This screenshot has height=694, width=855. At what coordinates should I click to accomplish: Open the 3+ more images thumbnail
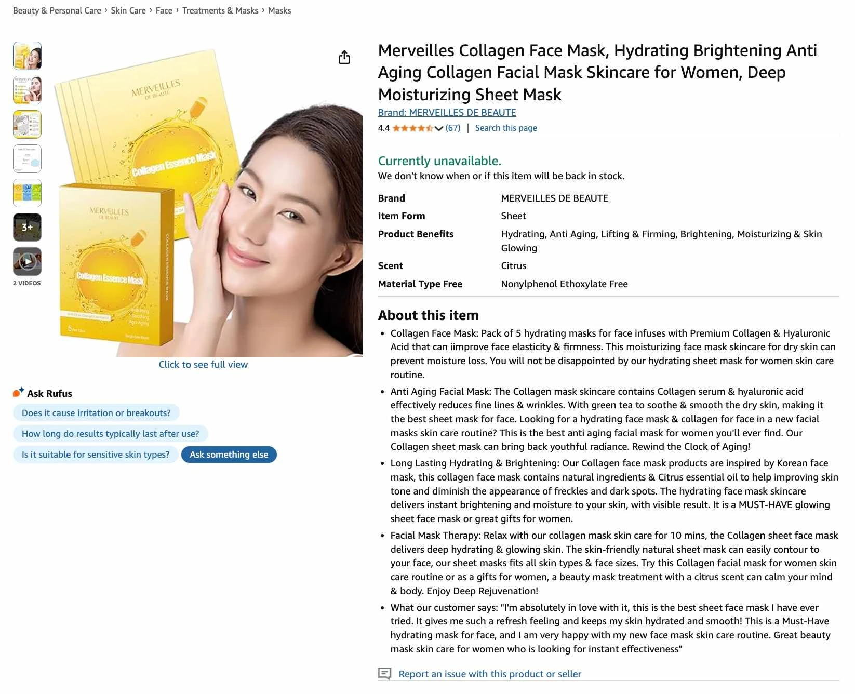coord(27,227)
